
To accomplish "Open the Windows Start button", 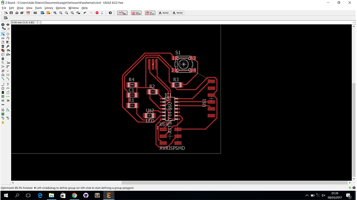I will tap(6, 196).
